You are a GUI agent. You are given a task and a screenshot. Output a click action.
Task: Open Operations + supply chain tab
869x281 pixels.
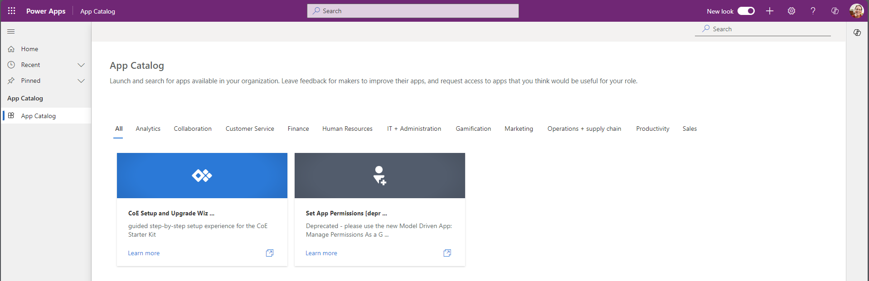pyautogui.click(x=584, y=129)
